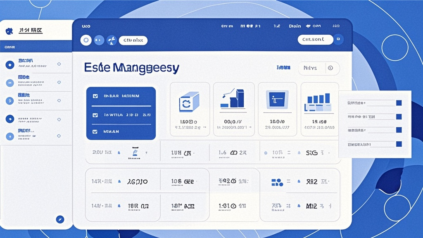Screen dimensions: 423x238
Task: Click the two-dot round button in the toolbar
Action: tap(99, 40)
